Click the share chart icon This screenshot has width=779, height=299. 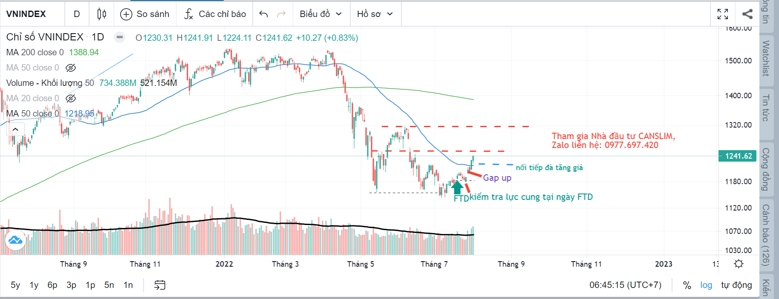pyautogui.click(x=747, y=14)
